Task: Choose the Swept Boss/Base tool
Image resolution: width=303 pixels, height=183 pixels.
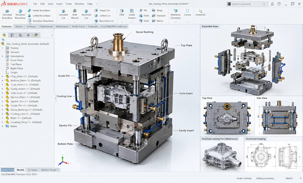Action: pyautogui.click(x=39, y=10)
